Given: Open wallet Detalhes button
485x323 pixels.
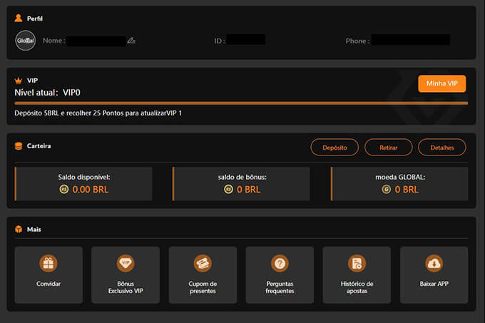Looking at the screenshot, I should [x=441, y=148].
